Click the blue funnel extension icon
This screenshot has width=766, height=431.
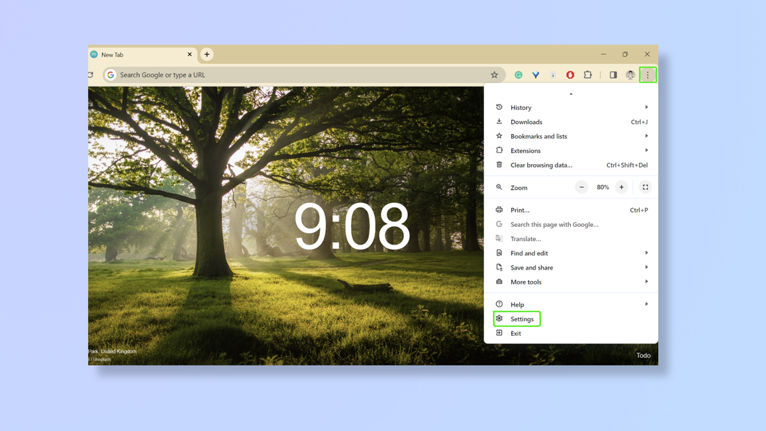536,75
